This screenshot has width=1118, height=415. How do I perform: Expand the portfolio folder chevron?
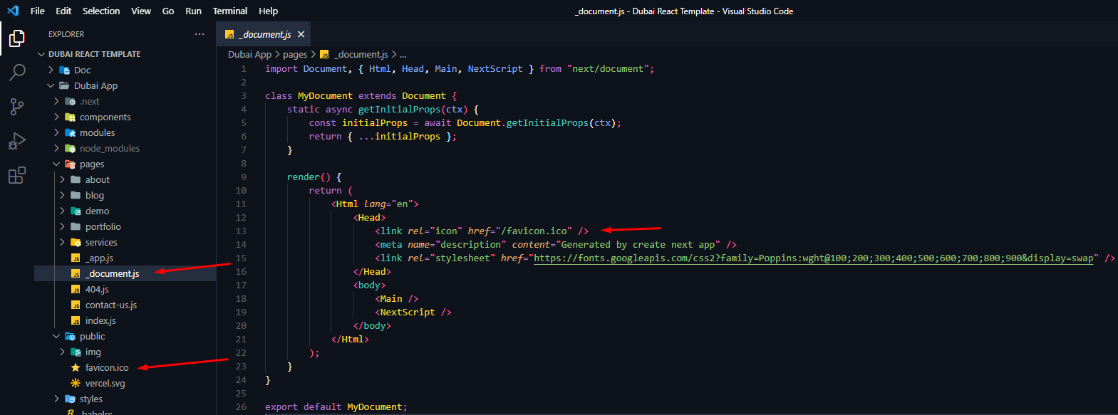[x=62, y=226]
